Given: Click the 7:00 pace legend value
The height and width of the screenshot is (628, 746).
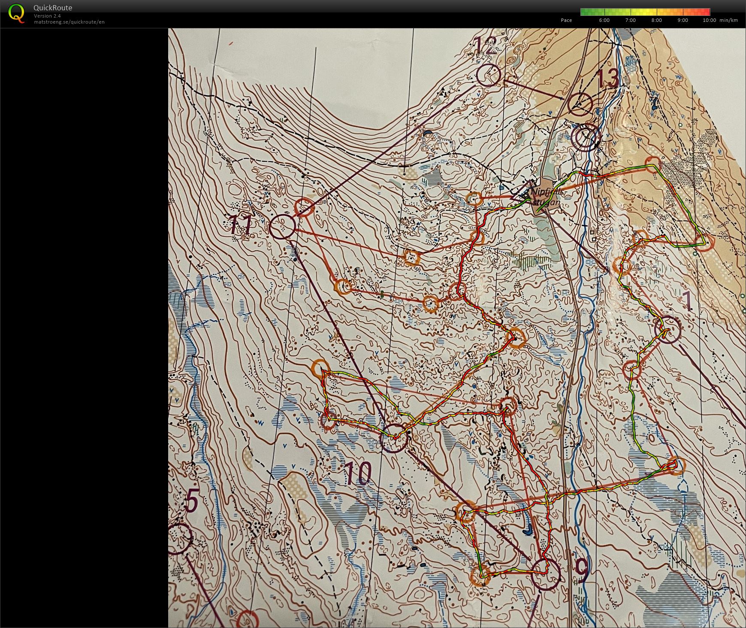Looking at the screenshot, I should point(630,20).
